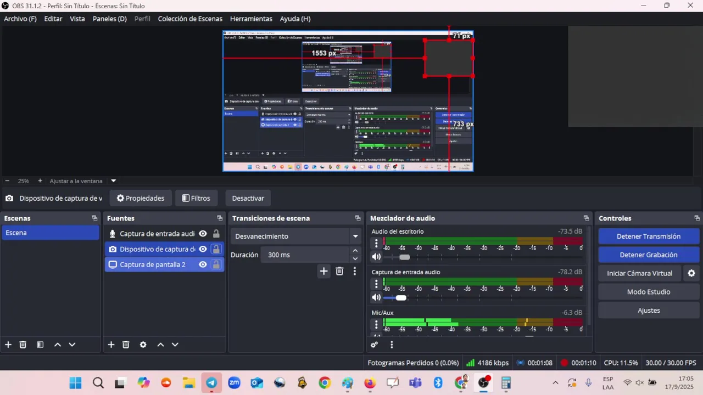Click the Duración 300 ms field
Screen dimensions: 703x395
coord(305,255)
